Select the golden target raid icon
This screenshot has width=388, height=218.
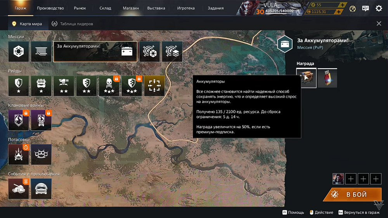[x=154, y=86]
